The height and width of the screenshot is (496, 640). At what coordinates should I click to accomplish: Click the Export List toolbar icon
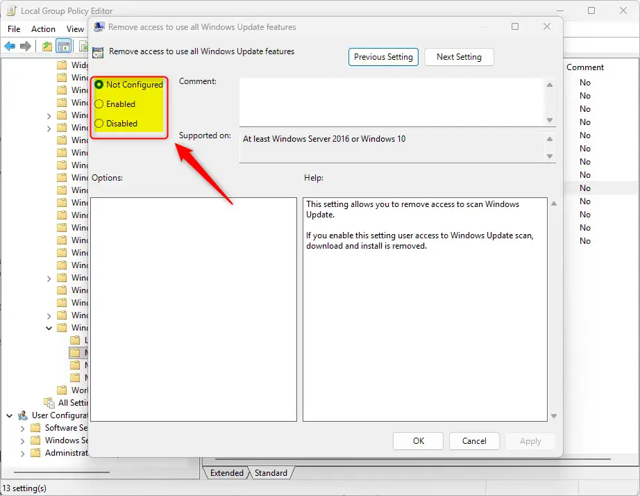click(x=83, y=46)
